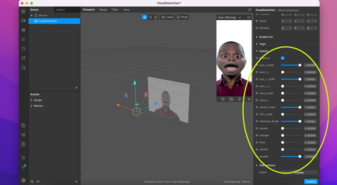
Task: Open settings gear at bottom left
Action: point(23,180)
